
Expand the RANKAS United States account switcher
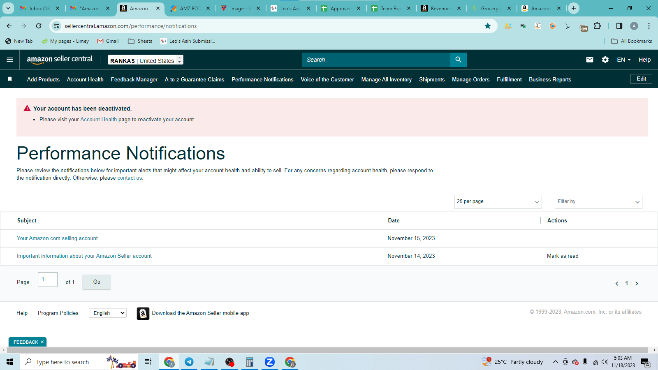[x=146, y=60]
